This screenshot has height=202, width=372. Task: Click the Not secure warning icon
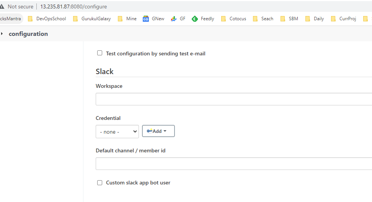(x=2, y=6)
